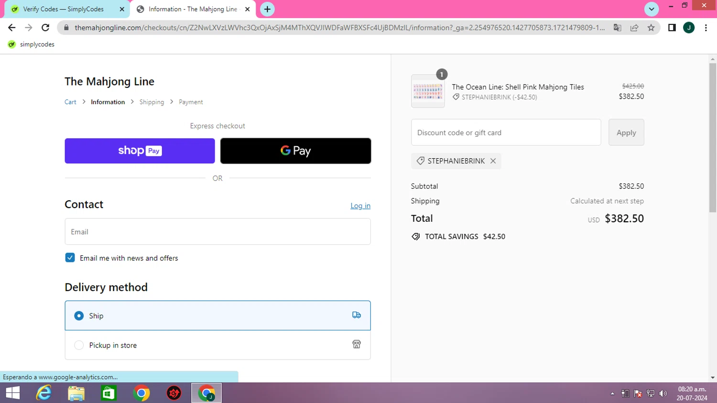Open the Windows Store taskbar icon
Viewport: 717px width, 403px height.
109,393
